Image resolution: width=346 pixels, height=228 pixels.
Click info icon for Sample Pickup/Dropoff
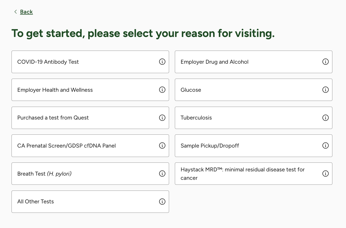[325, 146]
